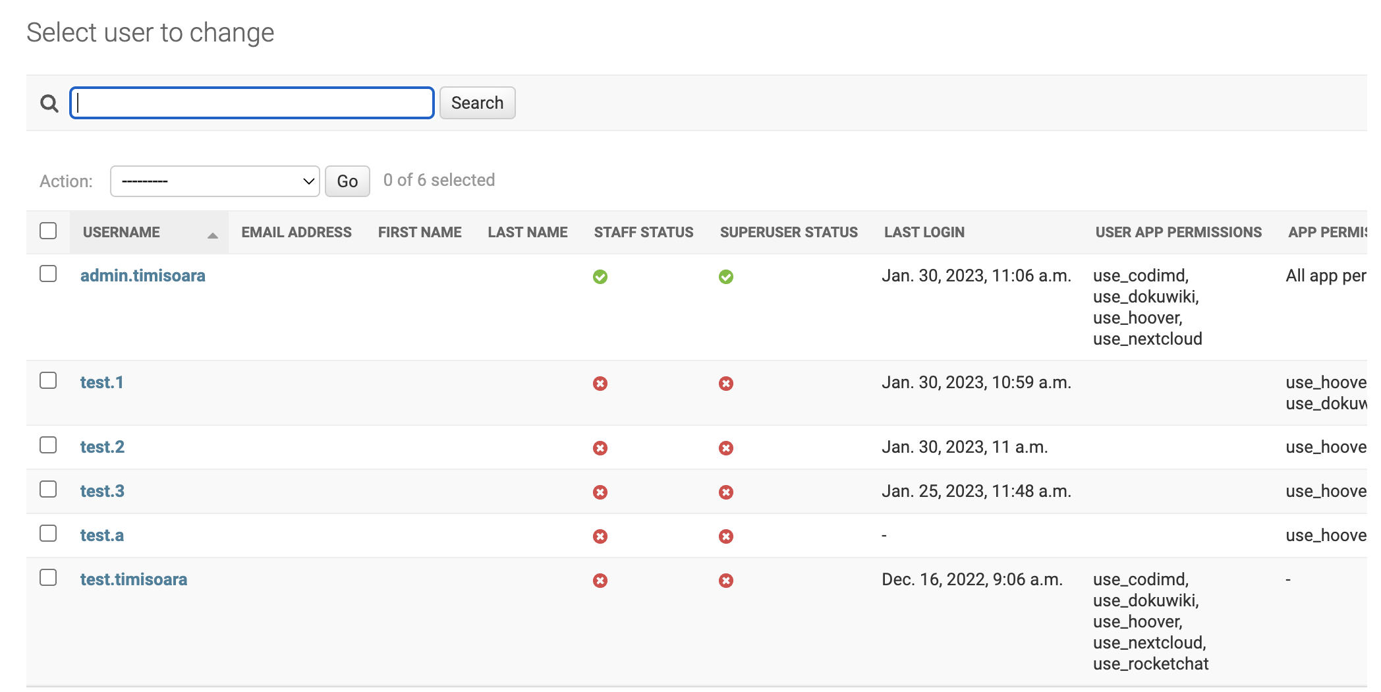1381x692 pixels.
Task: Open the Action dropdown menu
Action: (x=215, y=181)
